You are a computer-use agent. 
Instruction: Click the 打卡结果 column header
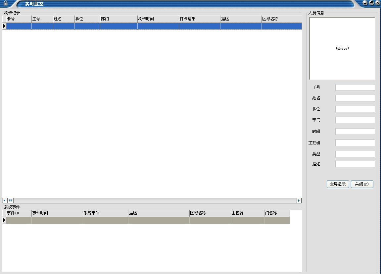(199, 19)
